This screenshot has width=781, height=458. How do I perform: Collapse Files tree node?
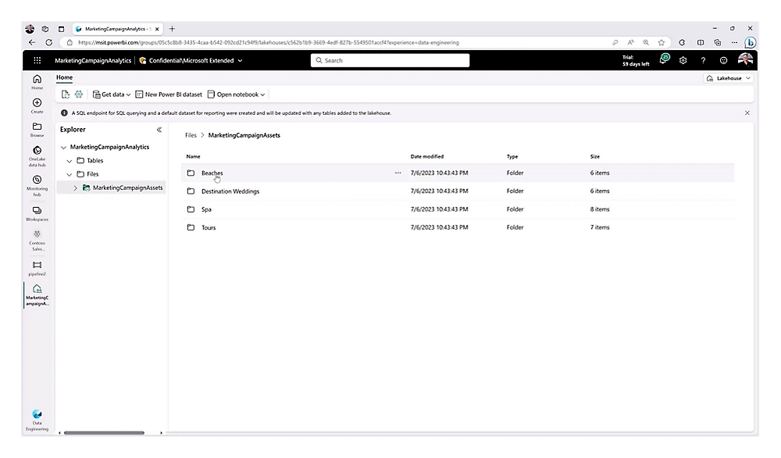pos(70,174)
